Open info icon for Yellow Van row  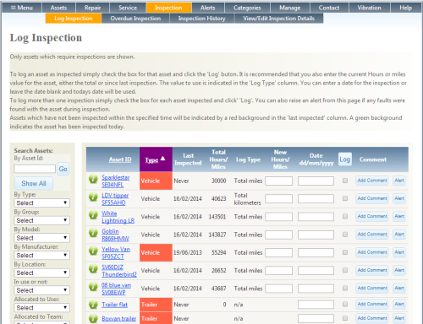[x=93, y=251]
